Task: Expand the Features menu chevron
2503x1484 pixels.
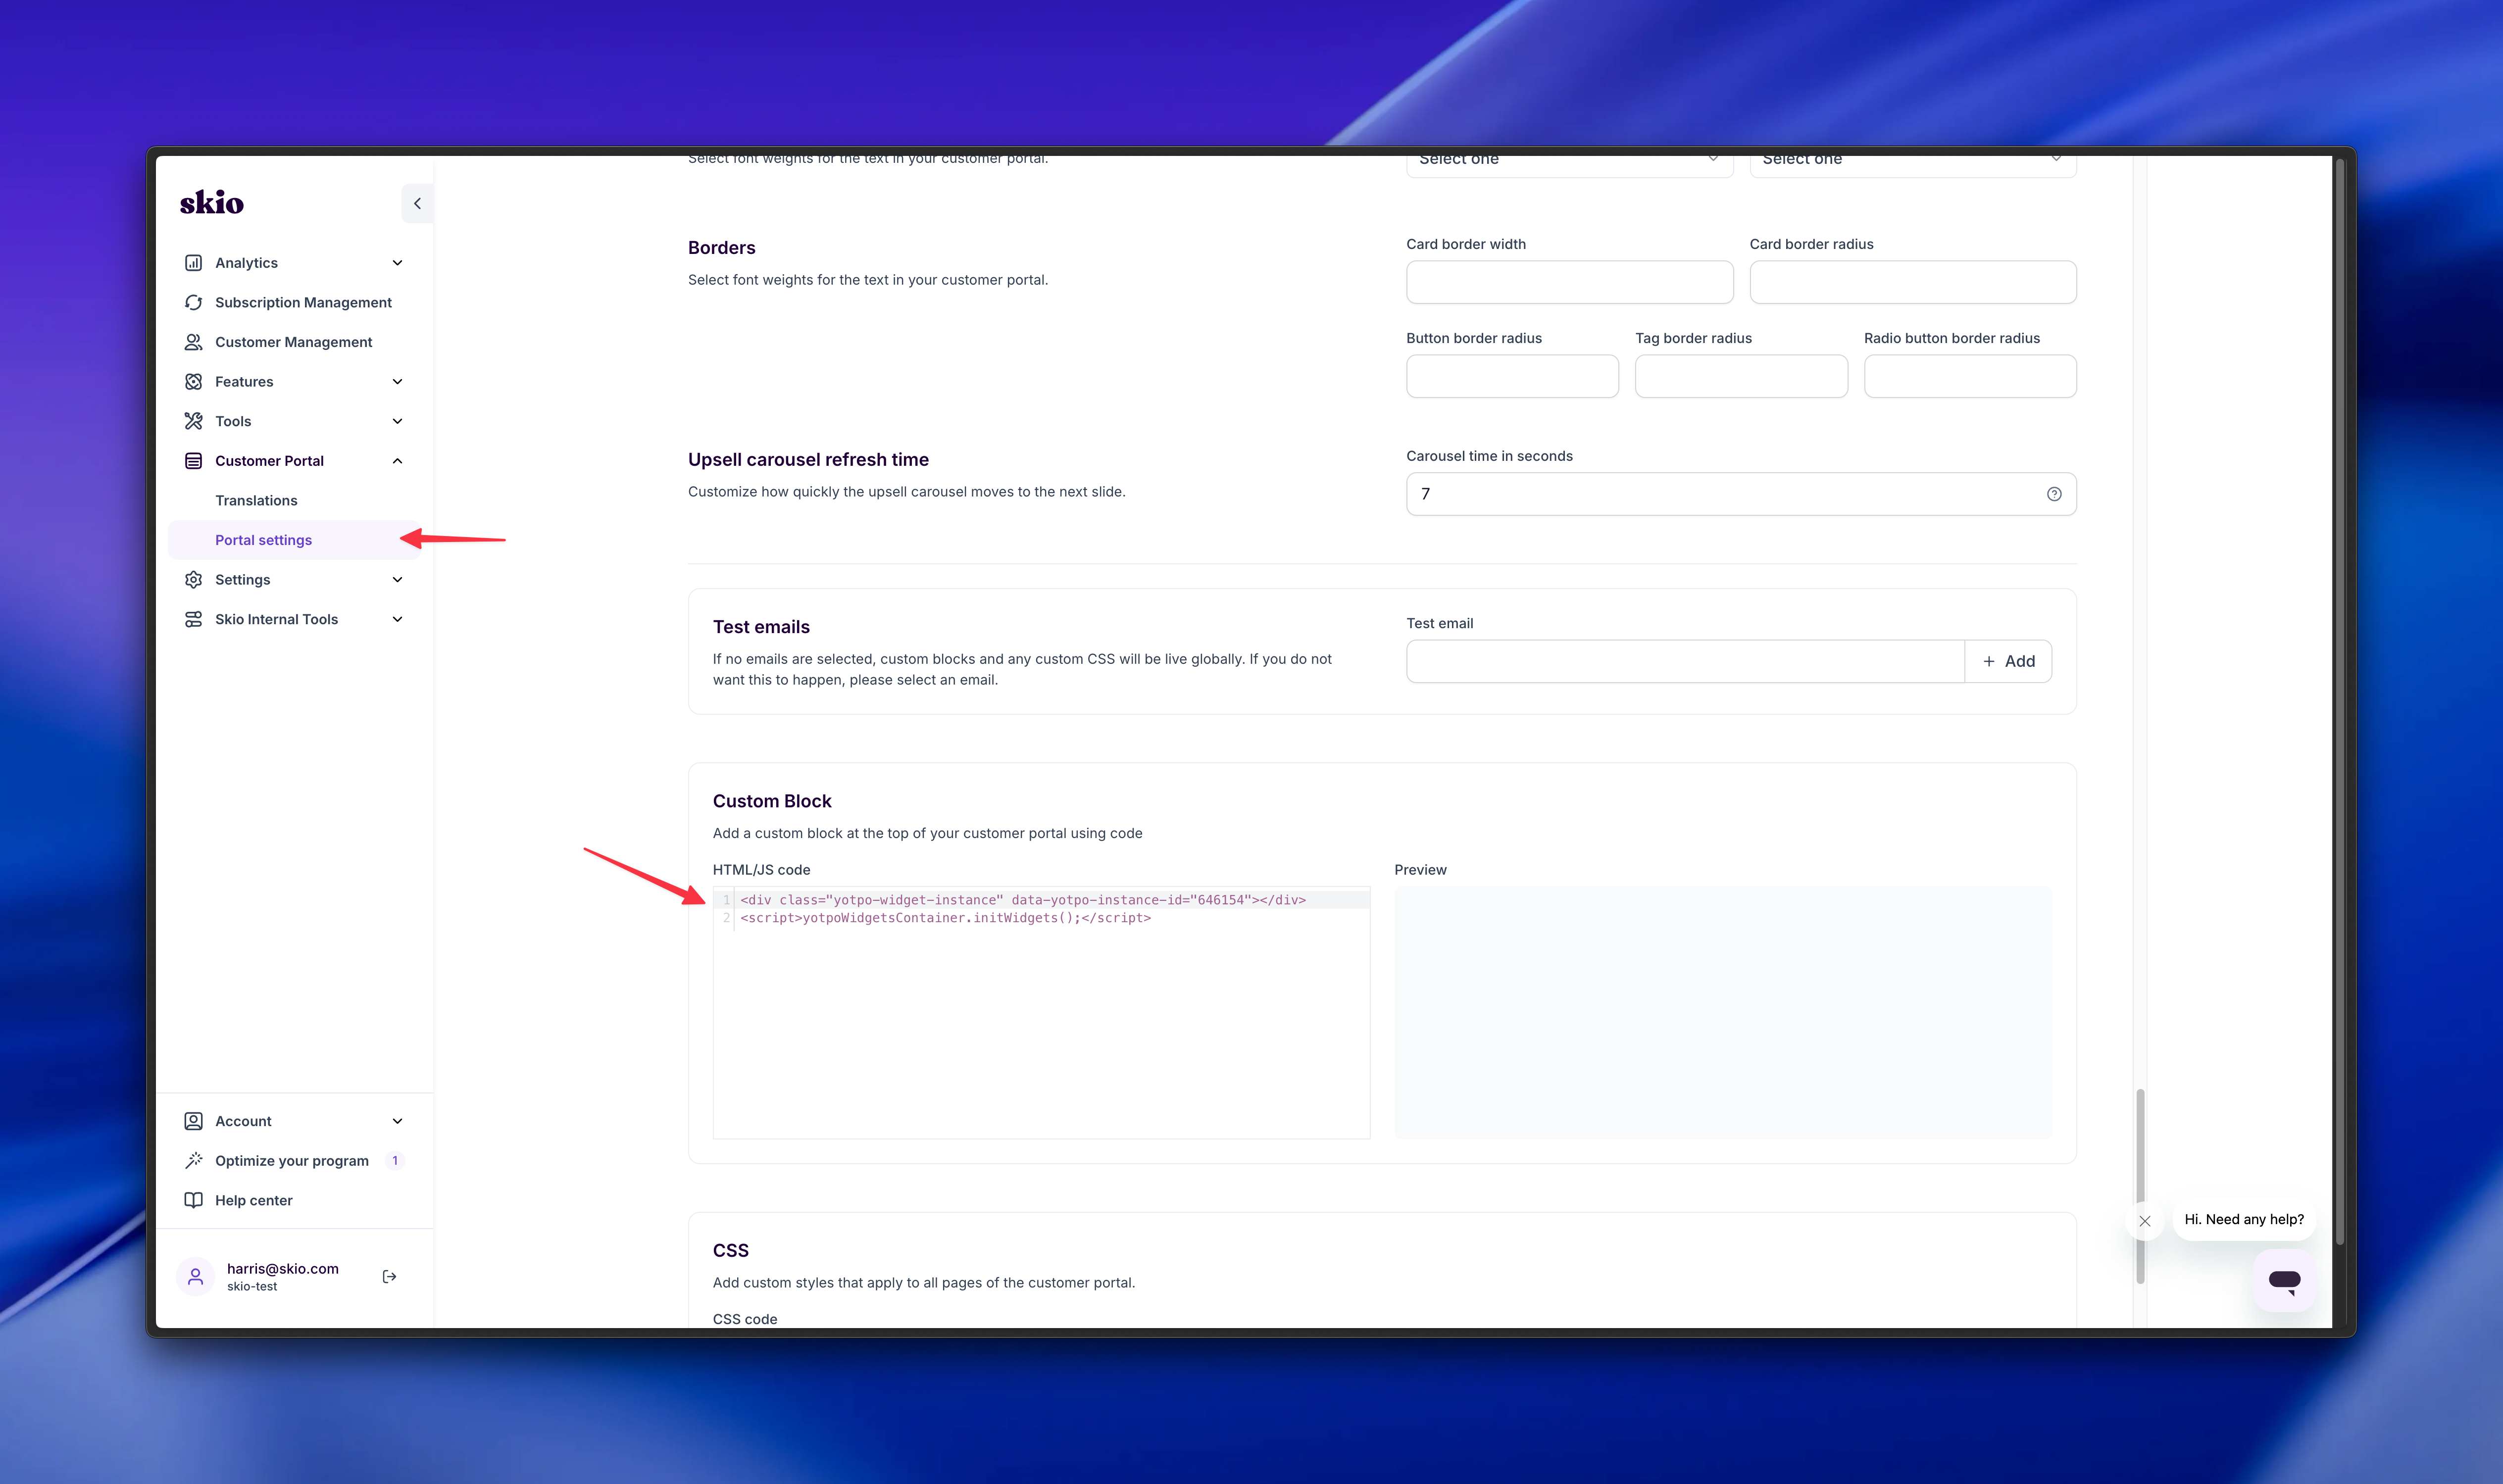Action: [x=397, y=382]
